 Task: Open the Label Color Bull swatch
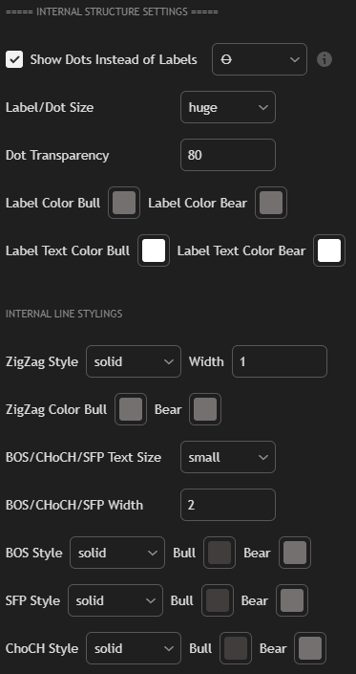tap(124, 203)
